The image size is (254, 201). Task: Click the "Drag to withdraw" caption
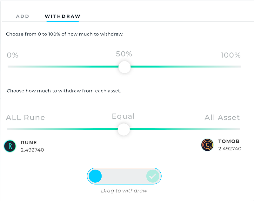pos(124,191)
